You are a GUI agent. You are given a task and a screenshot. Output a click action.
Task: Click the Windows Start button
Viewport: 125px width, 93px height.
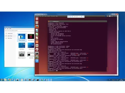[x=1, y=80]
